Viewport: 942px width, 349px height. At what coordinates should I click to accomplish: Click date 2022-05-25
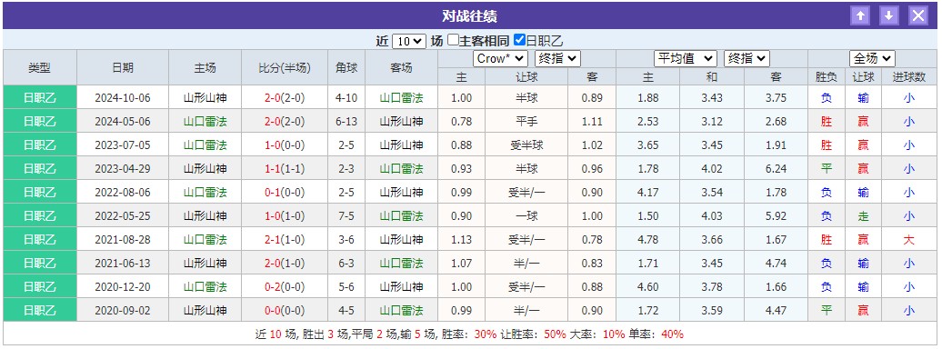(x=123, y=216)
